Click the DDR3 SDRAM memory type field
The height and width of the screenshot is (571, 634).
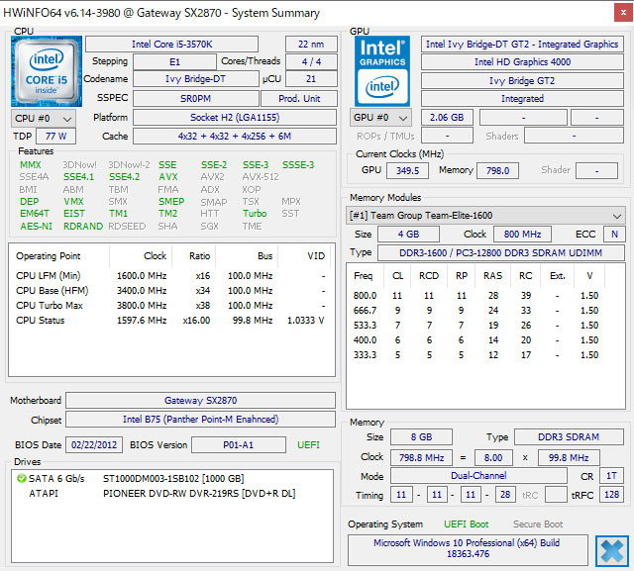point(569,437)
